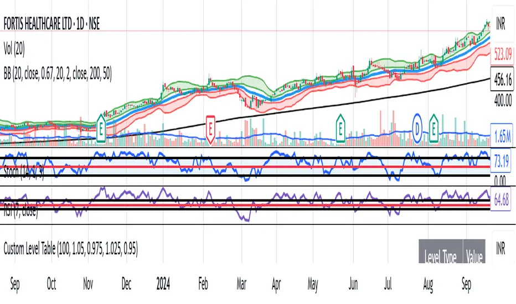Click the green earnings marker in November
516x304 pixels.
(101, 128)
